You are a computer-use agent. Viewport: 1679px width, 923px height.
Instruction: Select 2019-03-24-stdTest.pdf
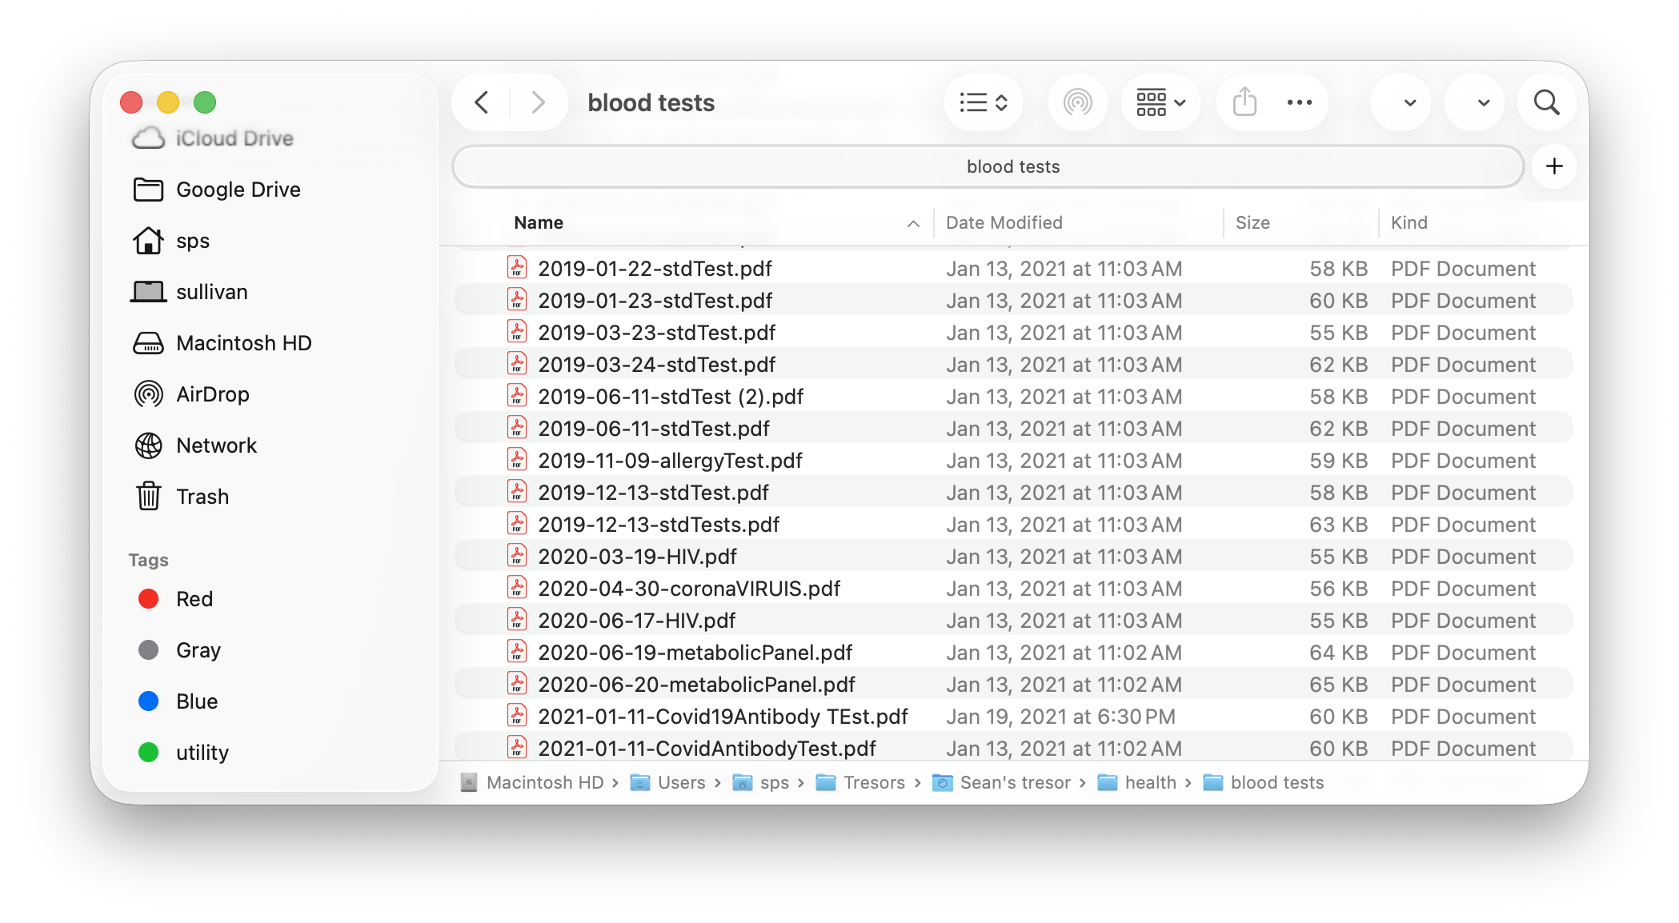point(1013,365)
